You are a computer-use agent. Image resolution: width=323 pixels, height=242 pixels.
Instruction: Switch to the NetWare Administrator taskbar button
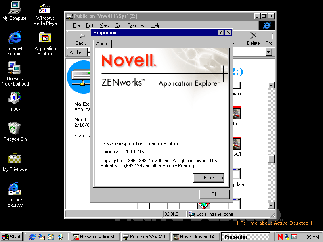tap(96, 237)
